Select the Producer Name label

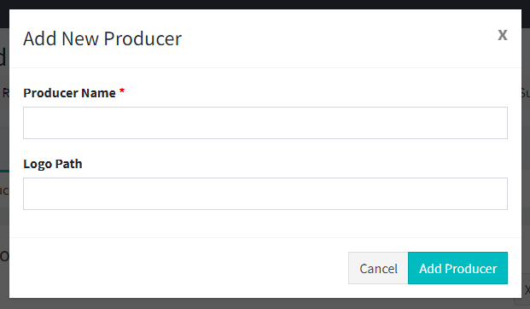point(69,93)
